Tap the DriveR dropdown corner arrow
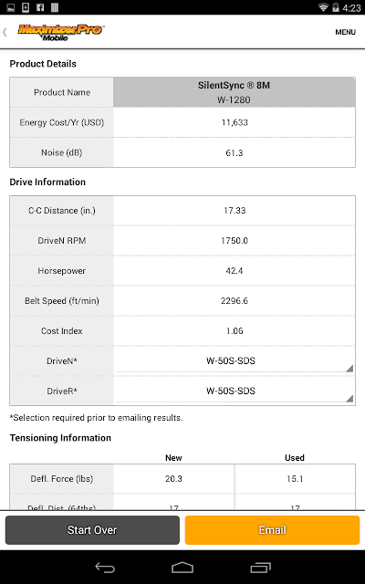 pos(349,399)
